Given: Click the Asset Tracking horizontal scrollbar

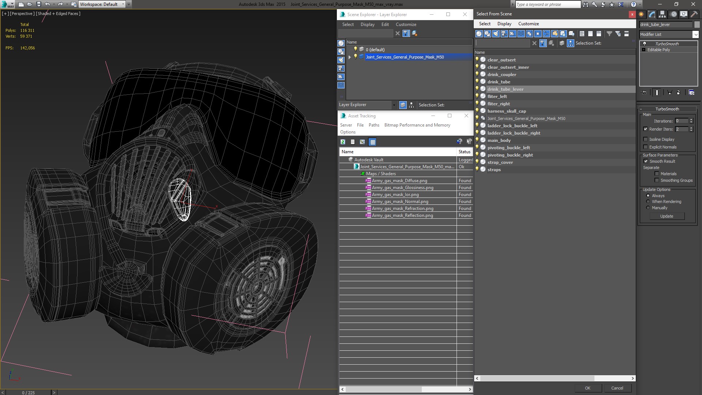Looking at the screenshot, I should [x=383, y=389].
